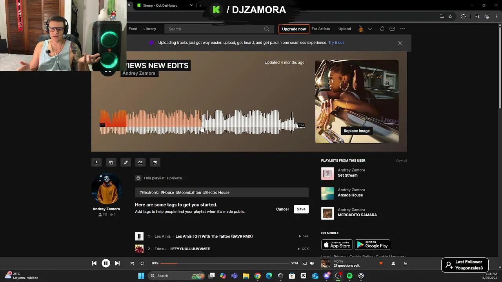Image resolution: width=502 pixels, height=282 pixels.
Task: Open Spotify from the taskbar
Action: (349, 276)
